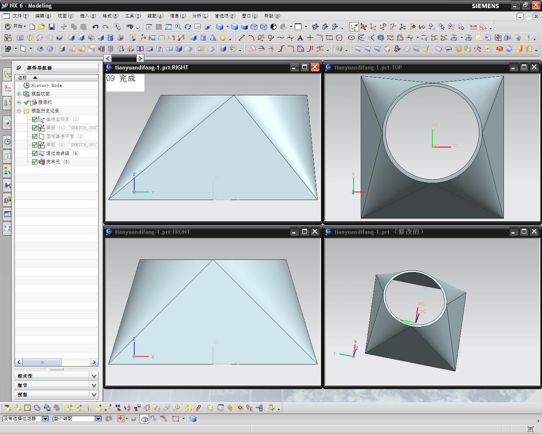This screenshot has height=434, width=542.
Task: Click the Cone primitive icon
Action: click(213, 38)
